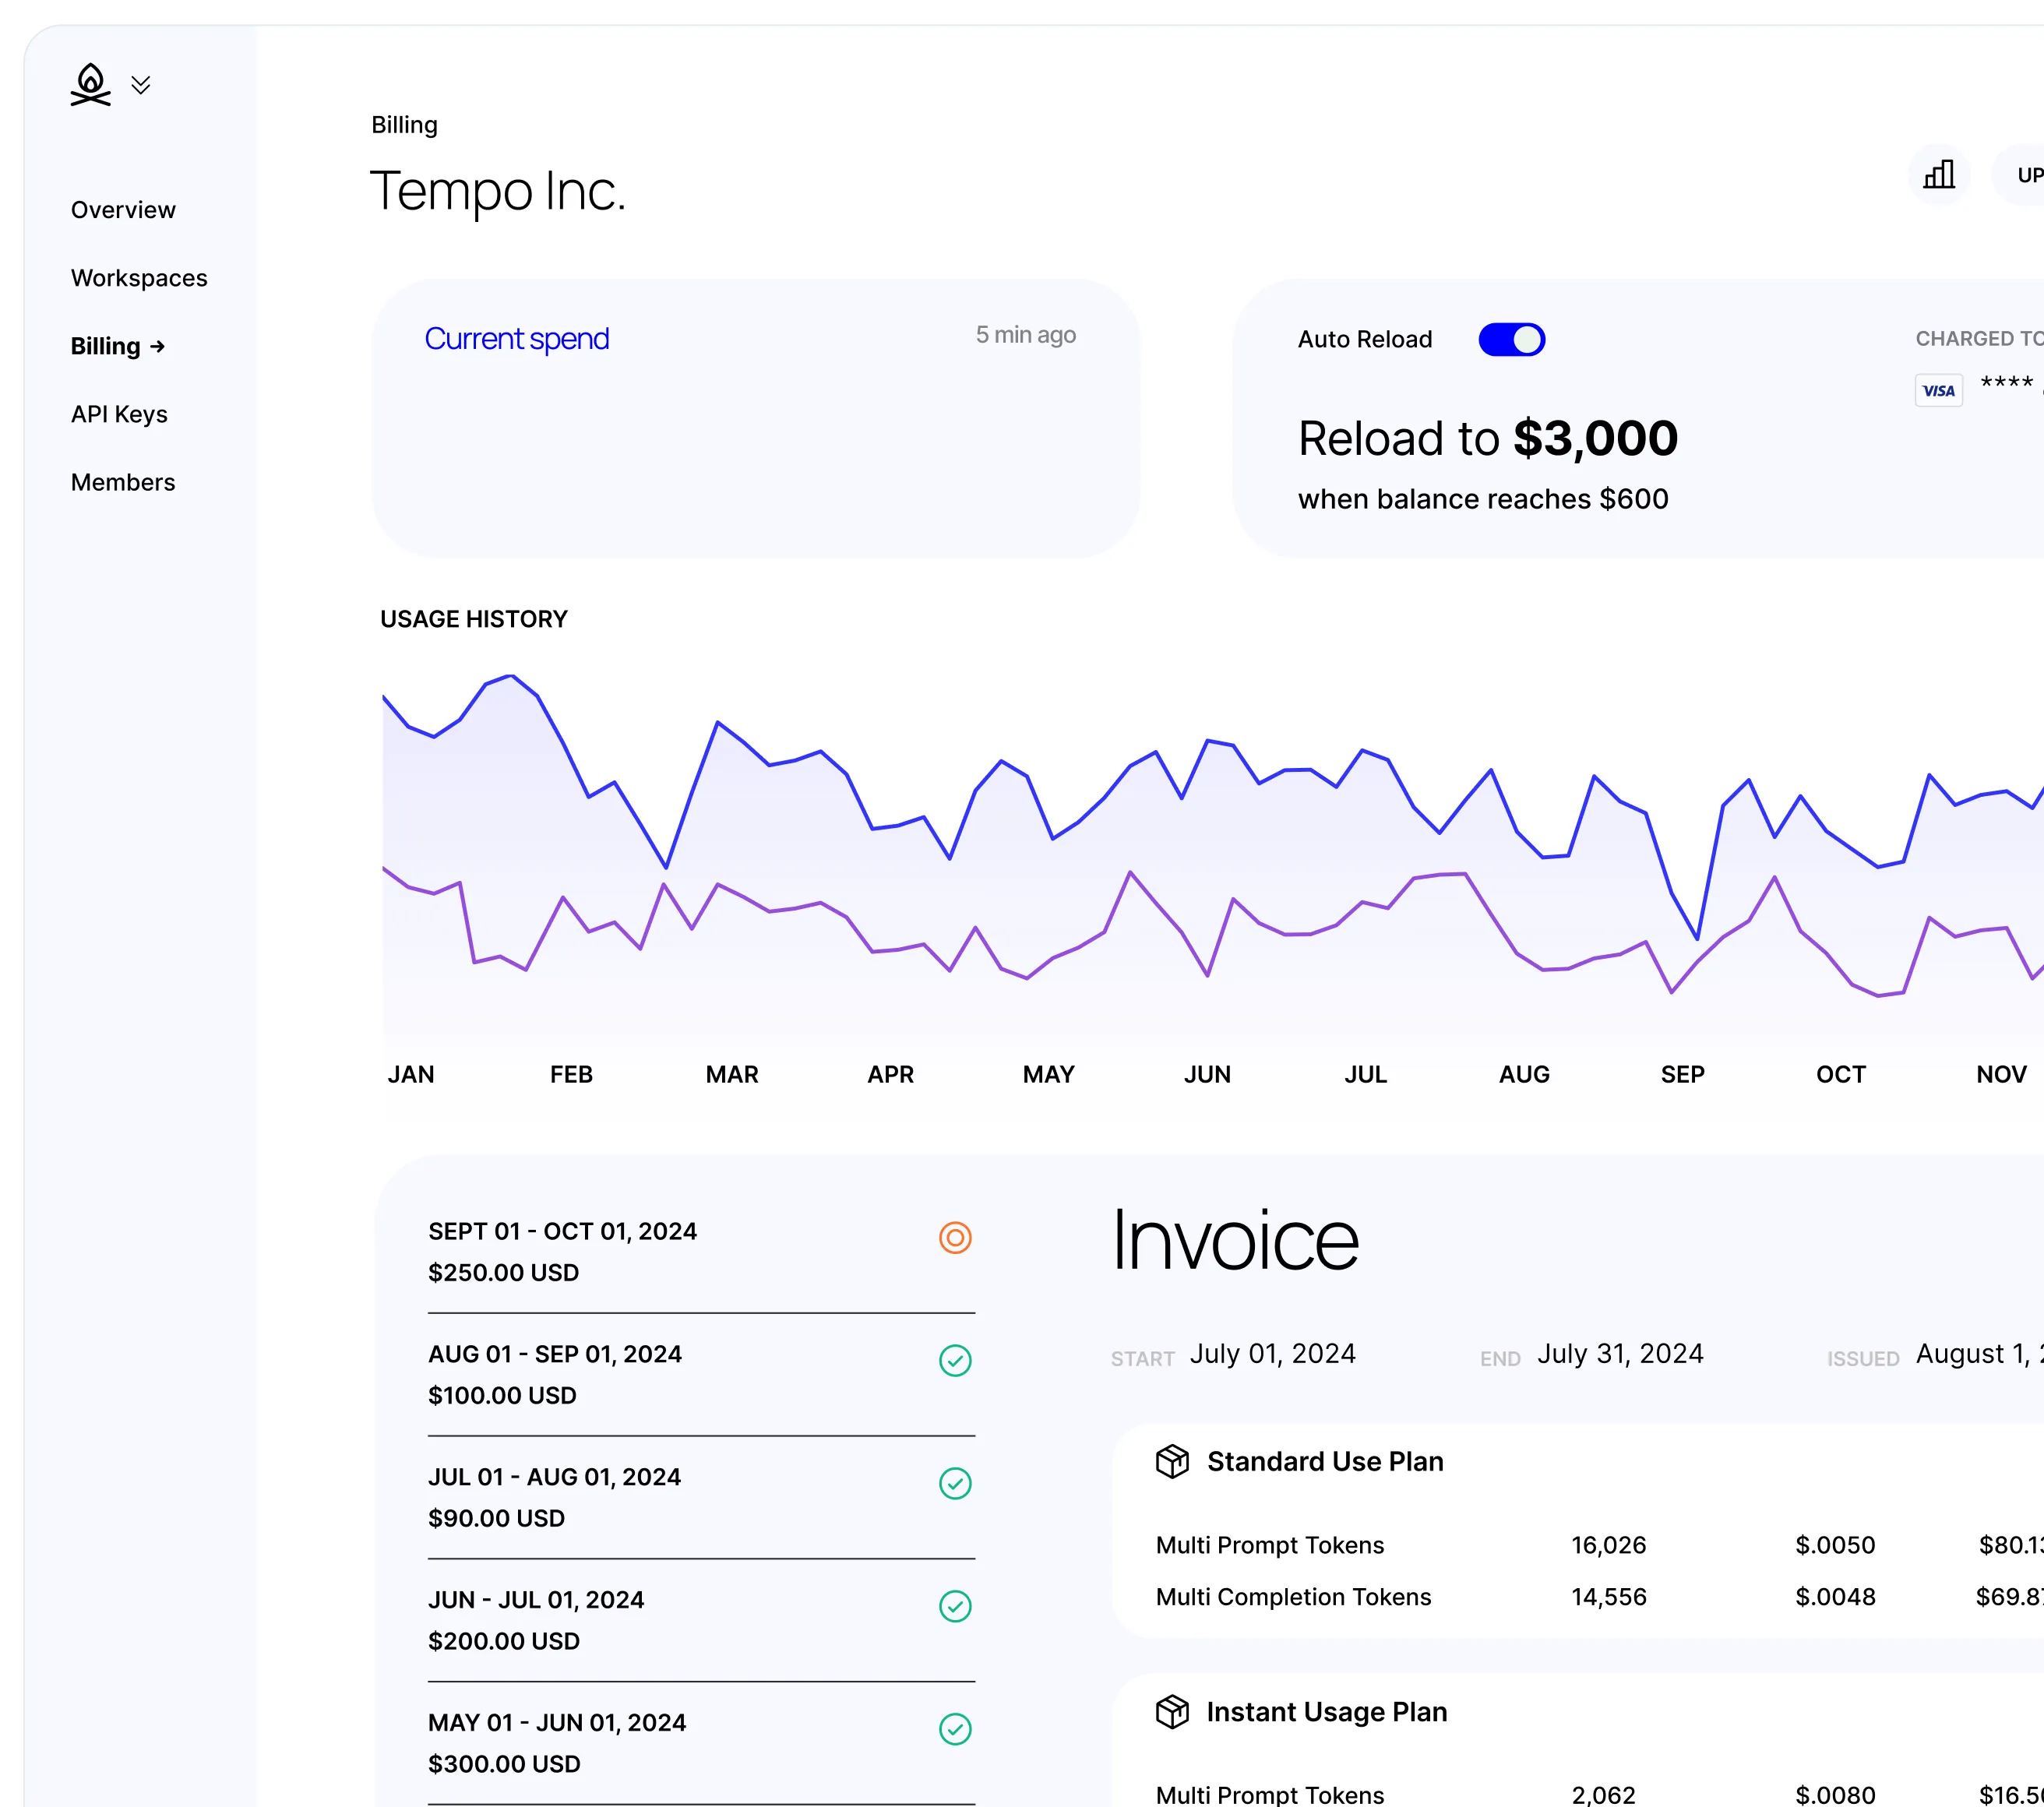
Task: Click the green checkmark on the JUL invoice
Action: [956, 1484]
